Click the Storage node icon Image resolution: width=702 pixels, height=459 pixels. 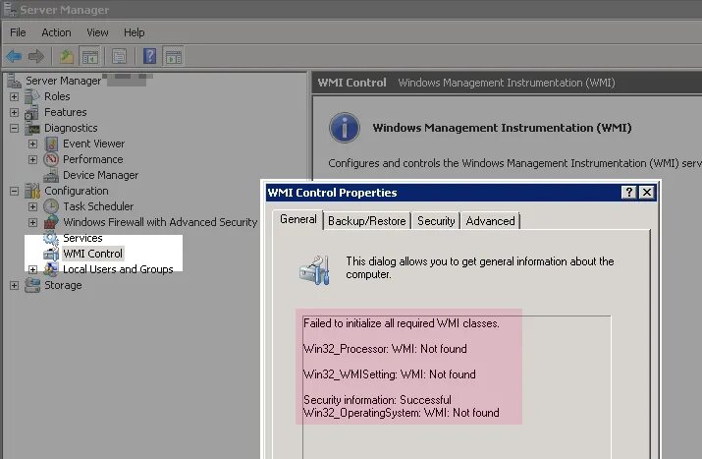coord(32,285)
